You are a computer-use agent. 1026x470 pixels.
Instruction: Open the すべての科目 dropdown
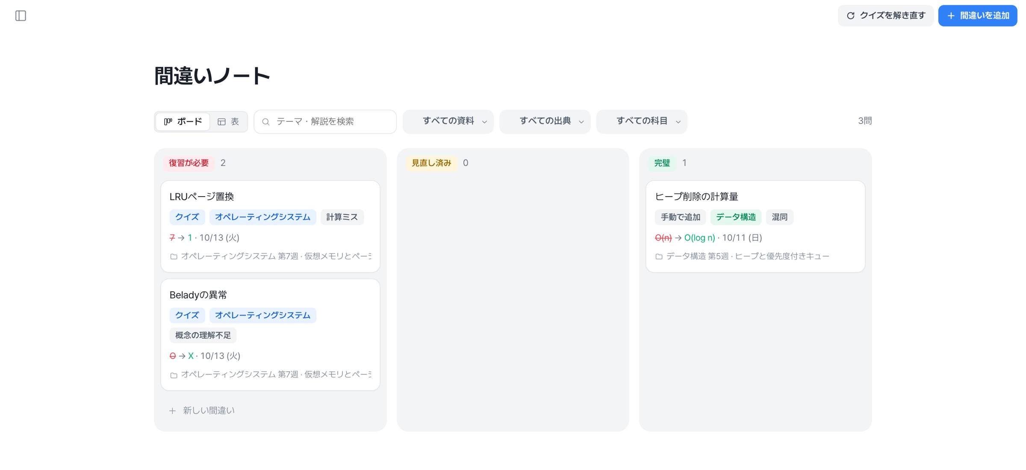tap(642, 122)
